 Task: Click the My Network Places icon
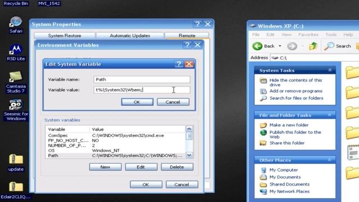click(x=263, y=191)
